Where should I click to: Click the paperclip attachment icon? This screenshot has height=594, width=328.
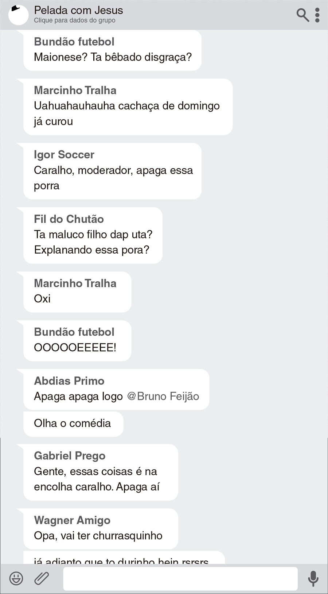tap(42, 578)
